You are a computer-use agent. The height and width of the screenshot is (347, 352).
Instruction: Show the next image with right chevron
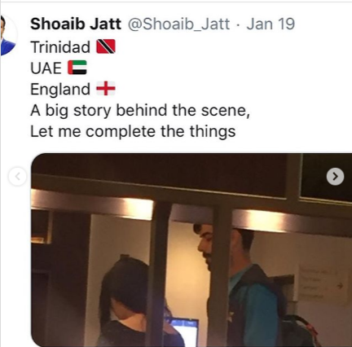335,177
